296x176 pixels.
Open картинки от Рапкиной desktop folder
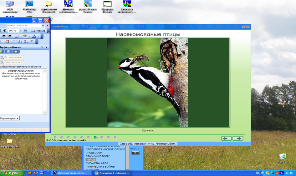point(49,7)
